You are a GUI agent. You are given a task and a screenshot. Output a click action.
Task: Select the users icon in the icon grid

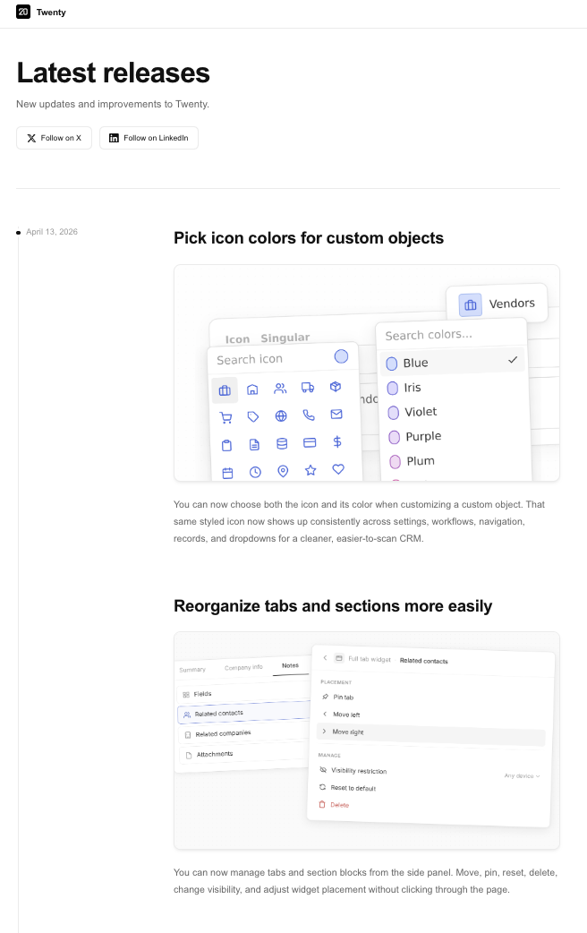pyautogui.click(x=280, y=389)
